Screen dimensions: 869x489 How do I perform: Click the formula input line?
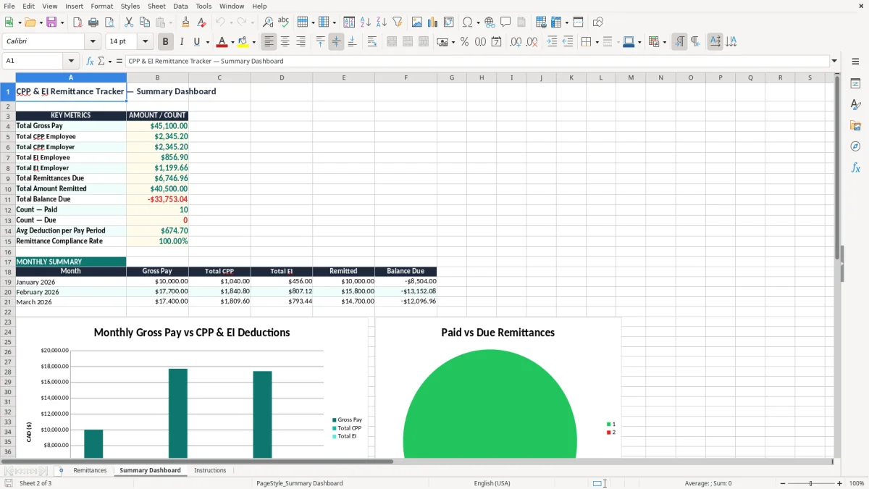point(477,61)
